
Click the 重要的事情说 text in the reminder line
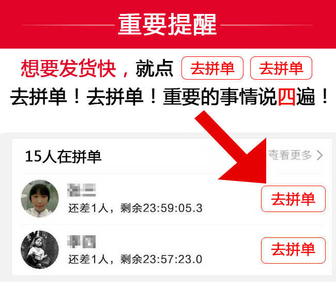220,96
